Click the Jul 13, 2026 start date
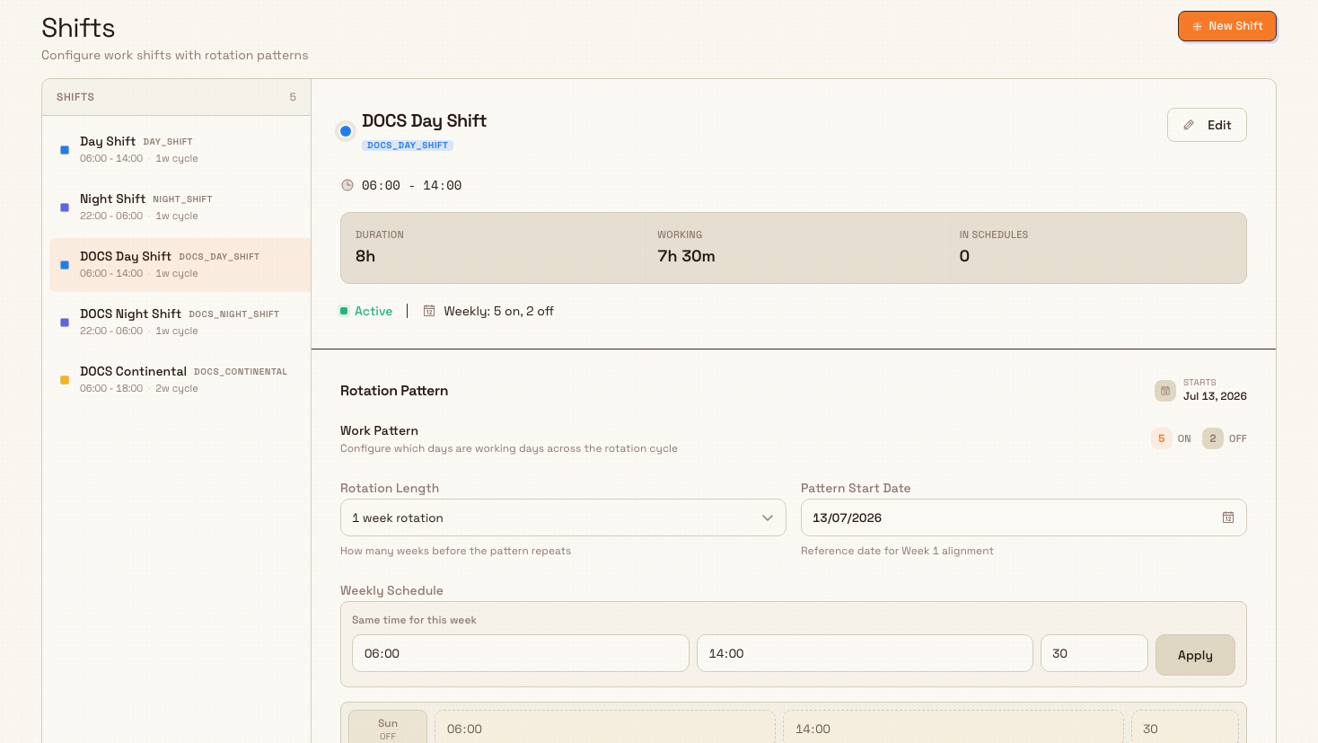The image size is (1318, 743). coord(1215,396)
